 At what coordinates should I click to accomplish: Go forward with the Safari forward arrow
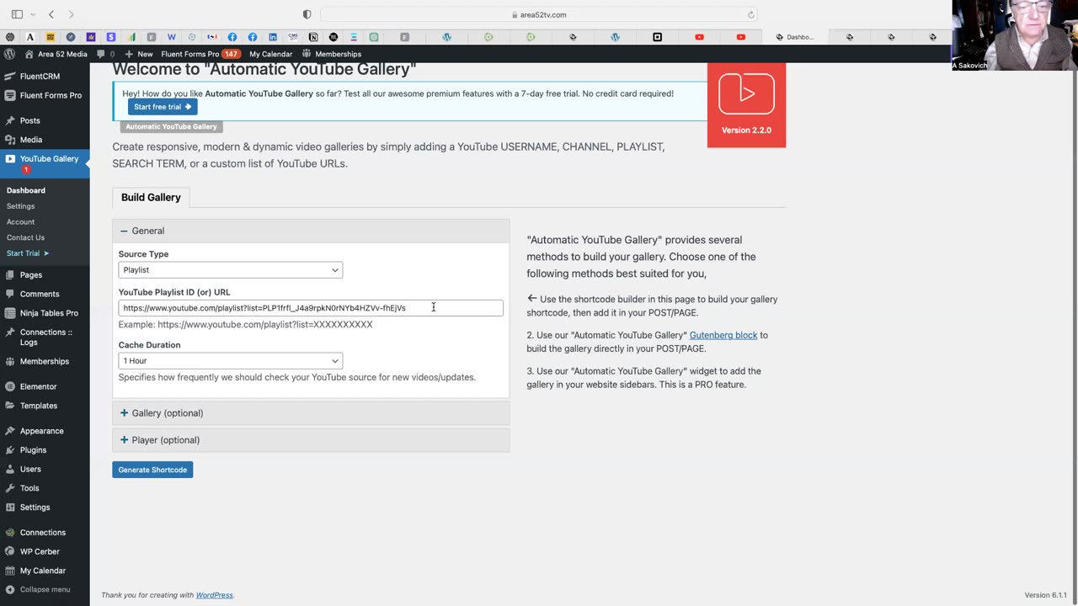click(x=71, y=14)
